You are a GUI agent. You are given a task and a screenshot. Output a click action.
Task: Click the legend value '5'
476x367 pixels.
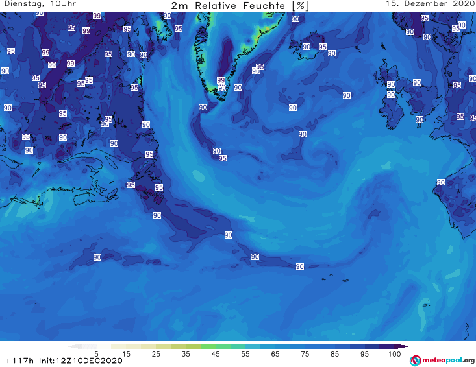point(96,354)
